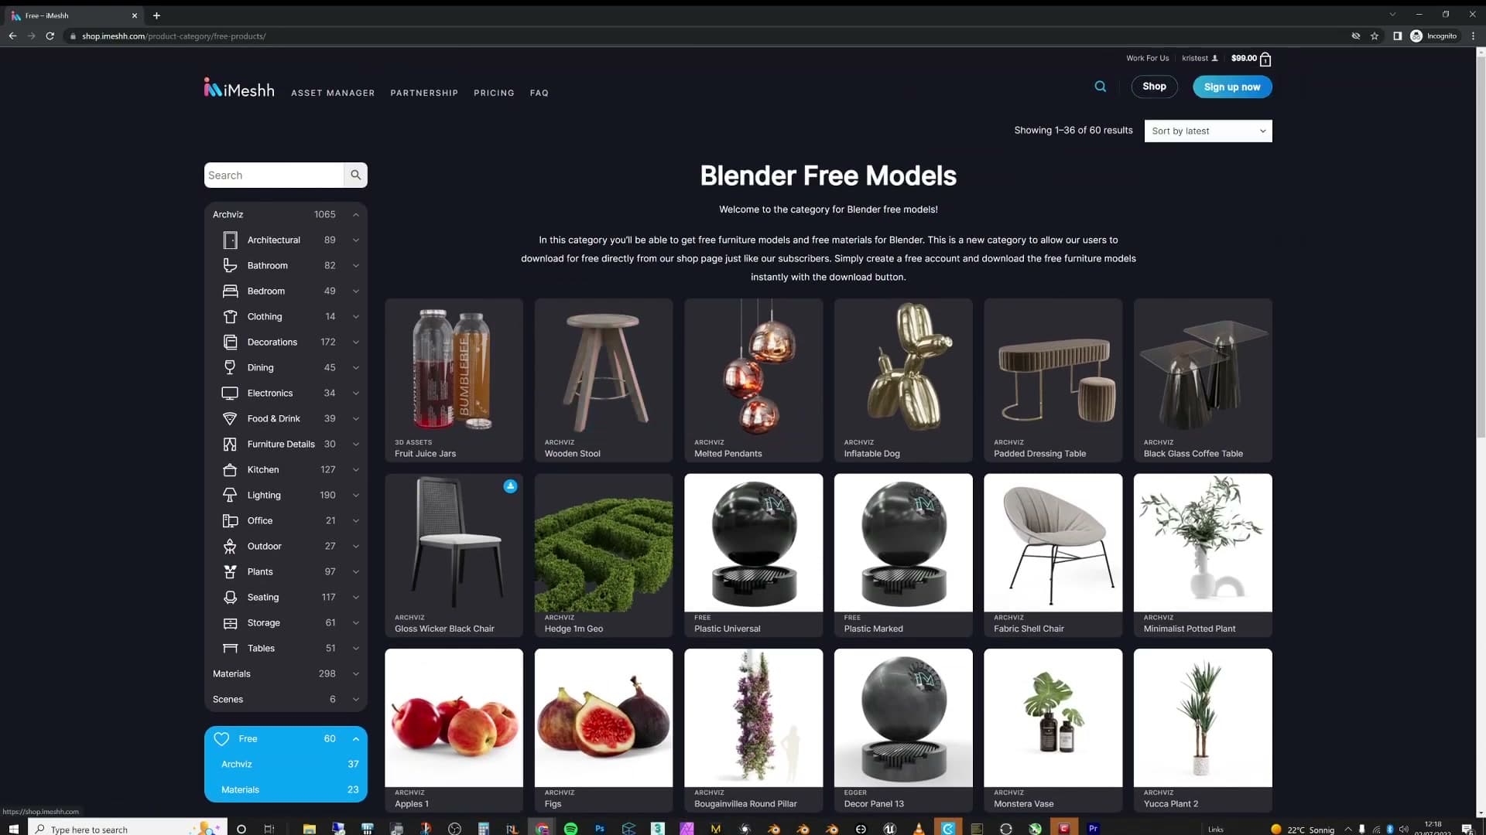Click the Outdoor grill icon
Image resolution: width=1486 pixels, height=835 pixels.
tap(230, 546)
